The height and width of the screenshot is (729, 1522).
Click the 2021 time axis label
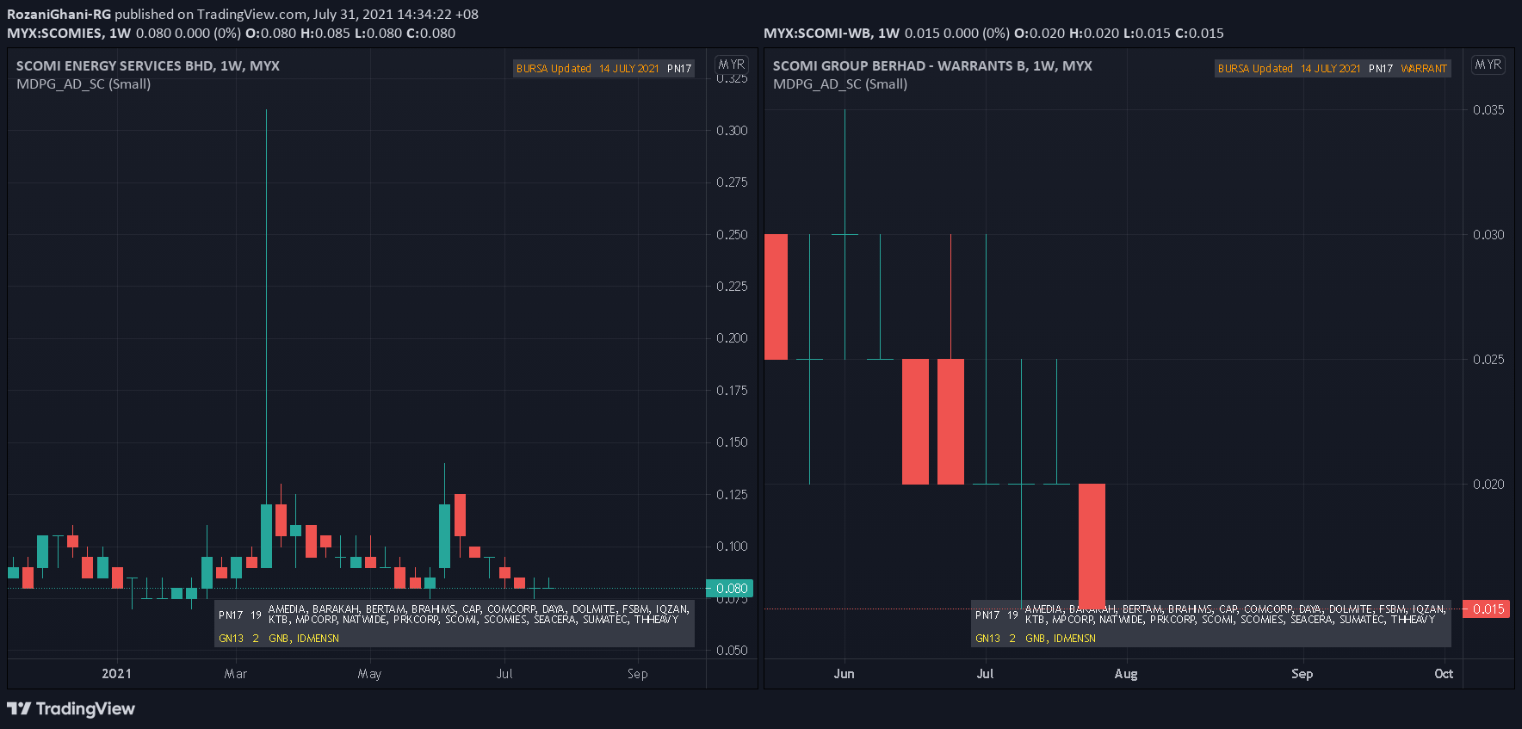tap(117, 673)
